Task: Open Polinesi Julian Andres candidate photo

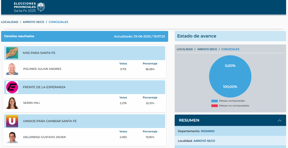Action: point(12,69)
